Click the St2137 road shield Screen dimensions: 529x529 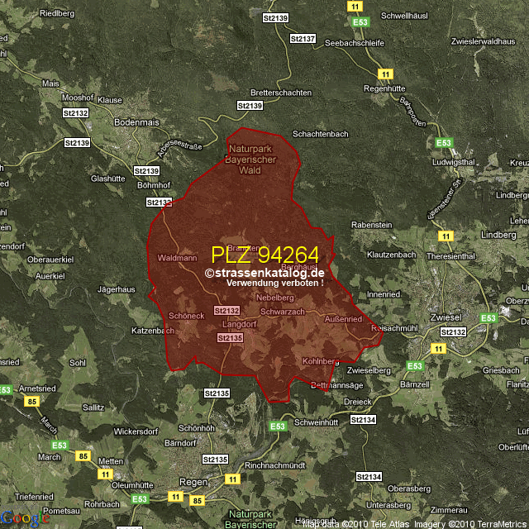(x=303, y=39)
